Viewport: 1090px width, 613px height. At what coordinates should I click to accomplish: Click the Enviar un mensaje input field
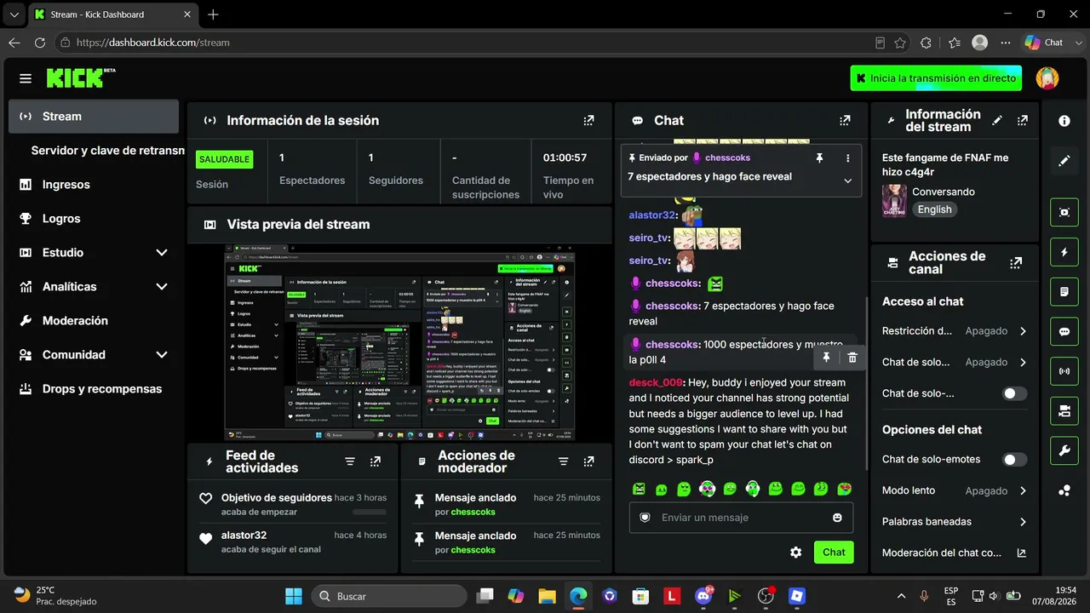741,518
